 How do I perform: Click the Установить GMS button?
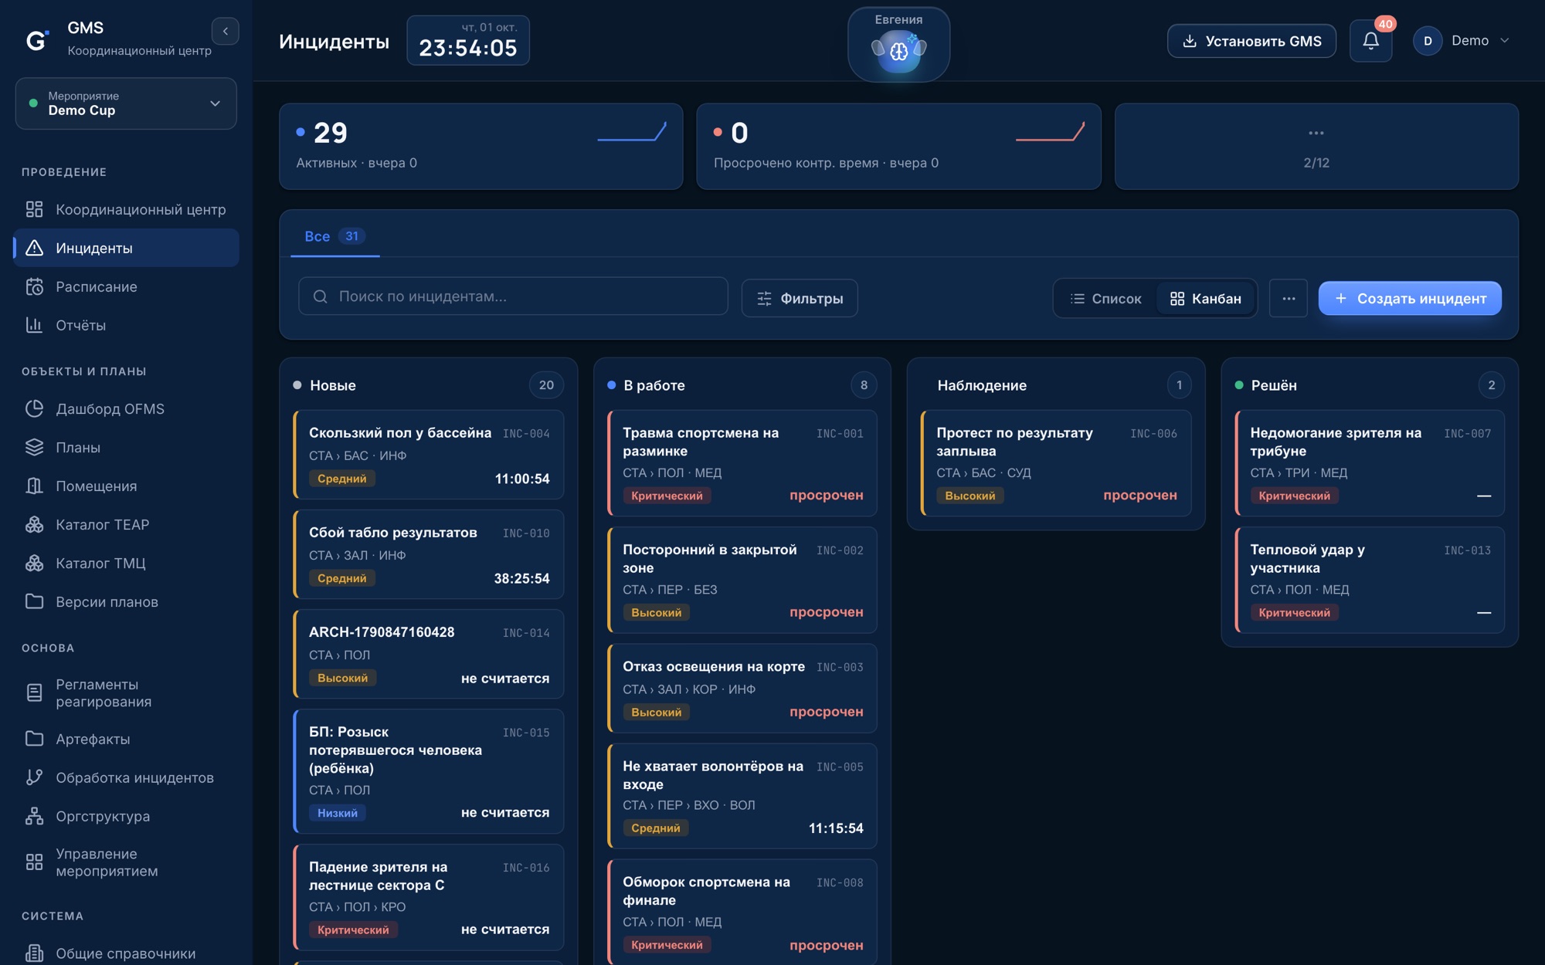pyautogui.click(x=1251, y=41)
